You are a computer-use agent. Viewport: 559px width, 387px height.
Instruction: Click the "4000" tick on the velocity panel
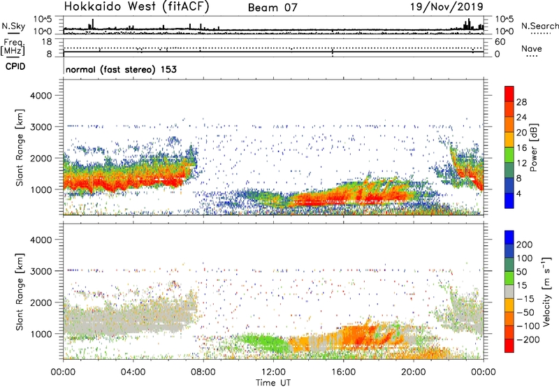41,240
